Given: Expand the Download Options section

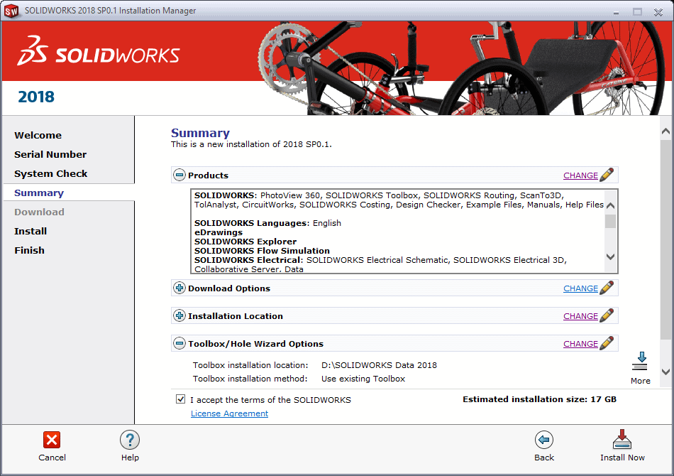Looking at the screenshot, I should [x=179, y=288].
